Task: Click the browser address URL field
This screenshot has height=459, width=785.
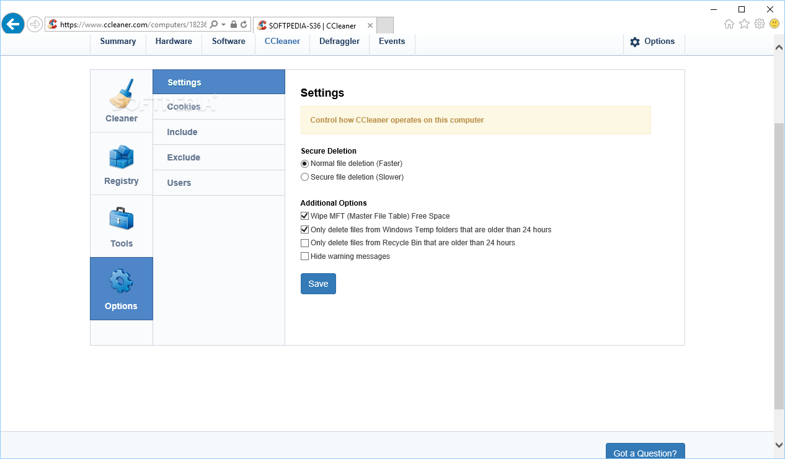Action: [133, 25]
